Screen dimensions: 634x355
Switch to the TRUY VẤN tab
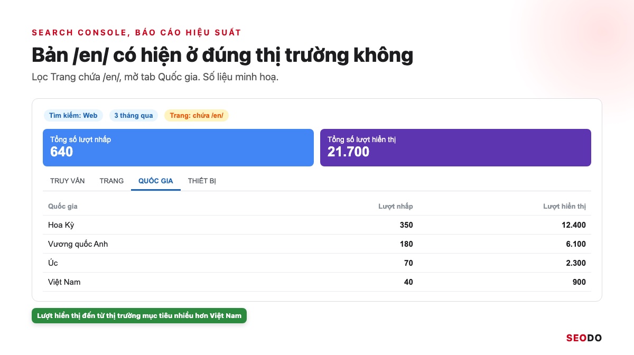click(67, 181)
